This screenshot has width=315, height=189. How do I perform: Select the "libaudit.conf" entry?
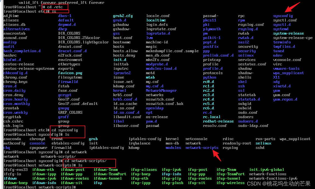127,117
